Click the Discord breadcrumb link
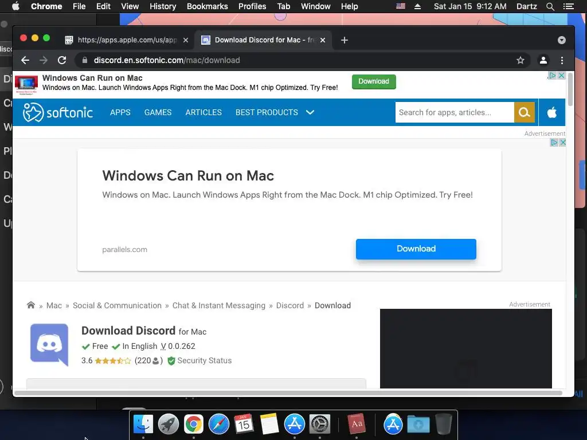This screenshot has height=440, width=587. click(x=289, y=305)
